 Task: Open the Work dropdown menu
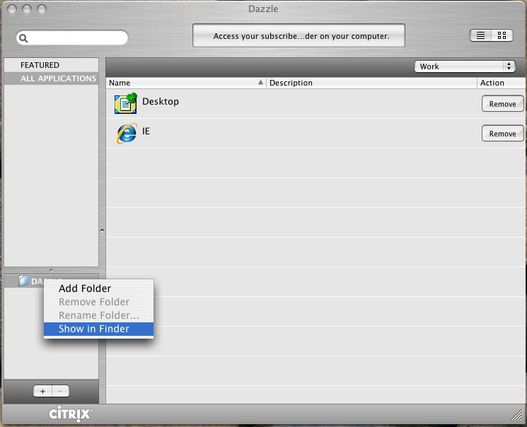(464, 66)
